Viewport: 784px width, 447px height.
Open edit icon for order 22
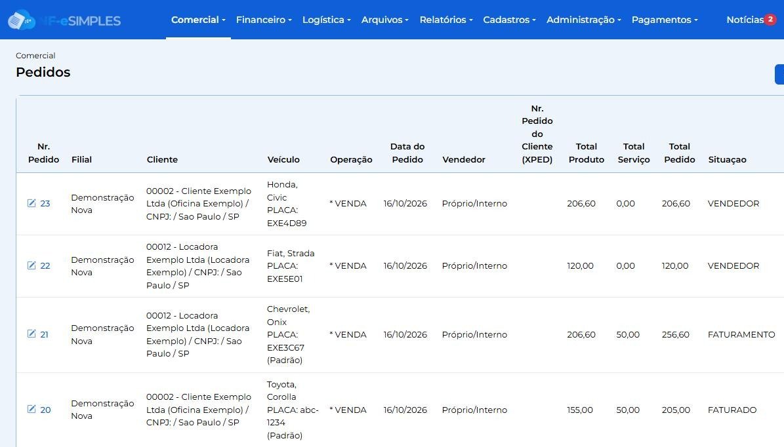pyautogui.click(x=31, y=265)
